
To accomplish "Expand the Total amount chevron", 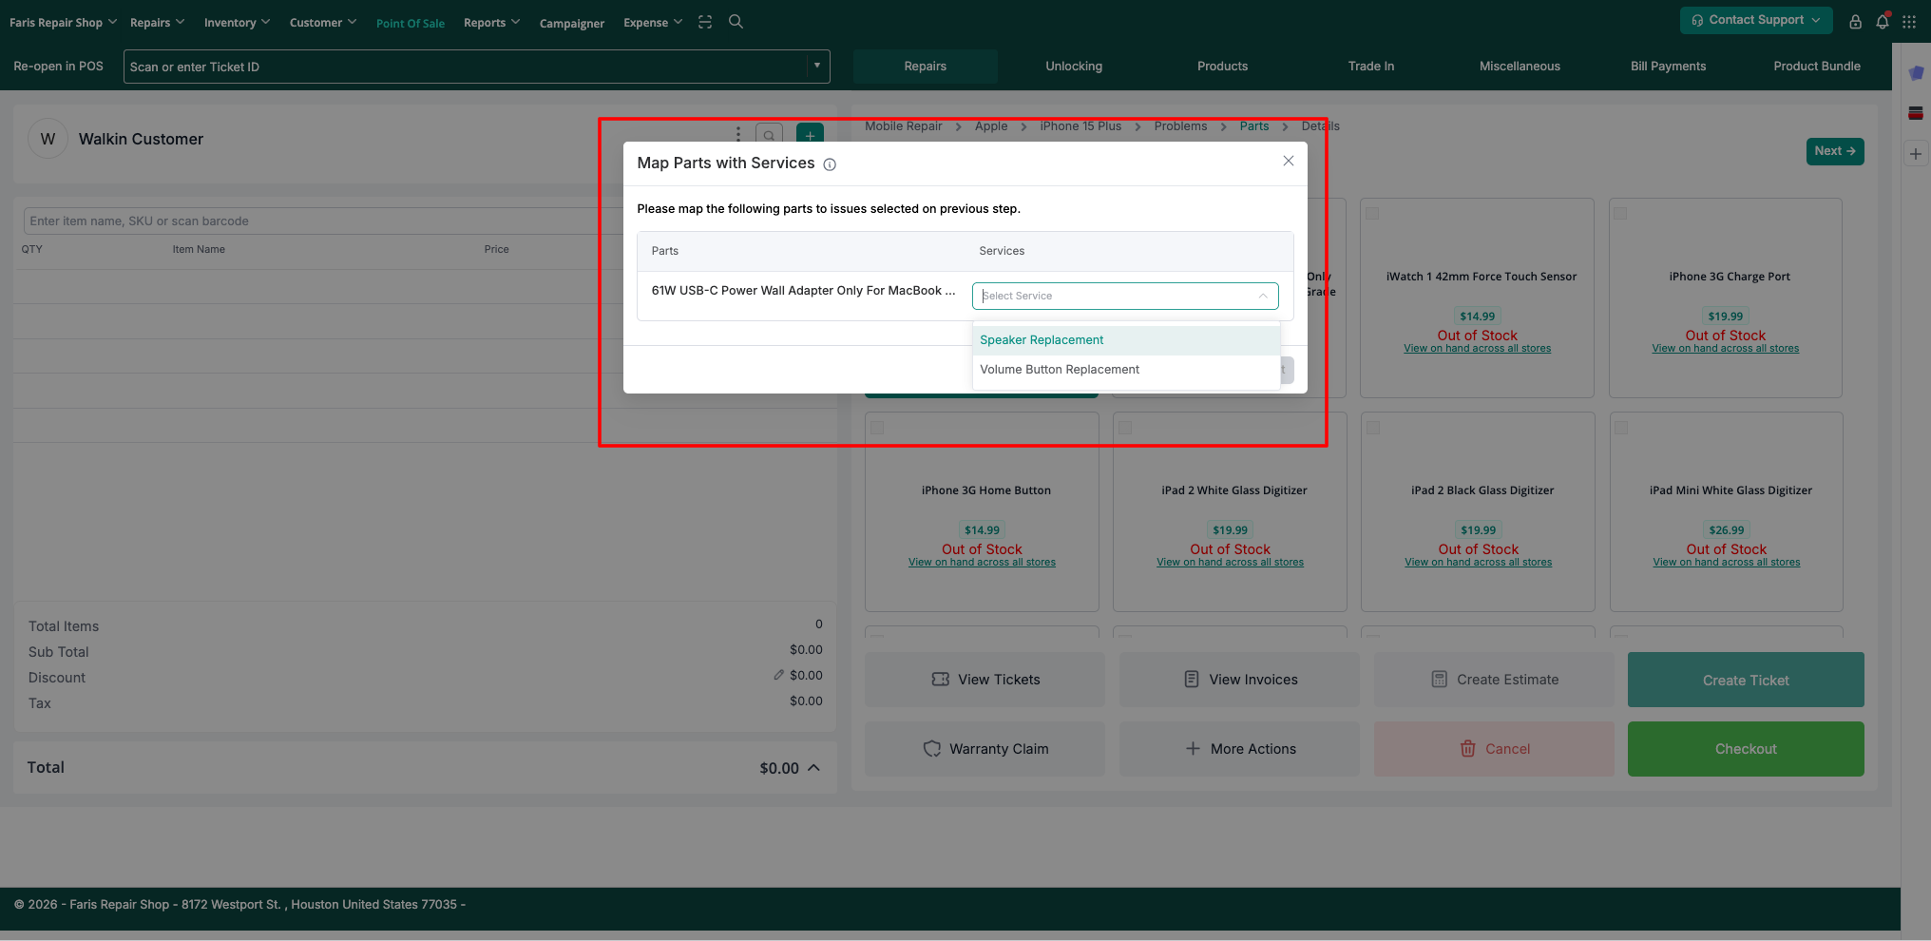I will tap(814, 768).
